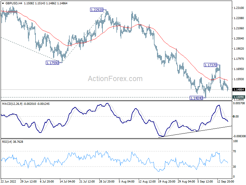The height and width of the screenshot is (185, 246).
Task: Click the 1.16950 price axis value
Action: coord(239,69)
